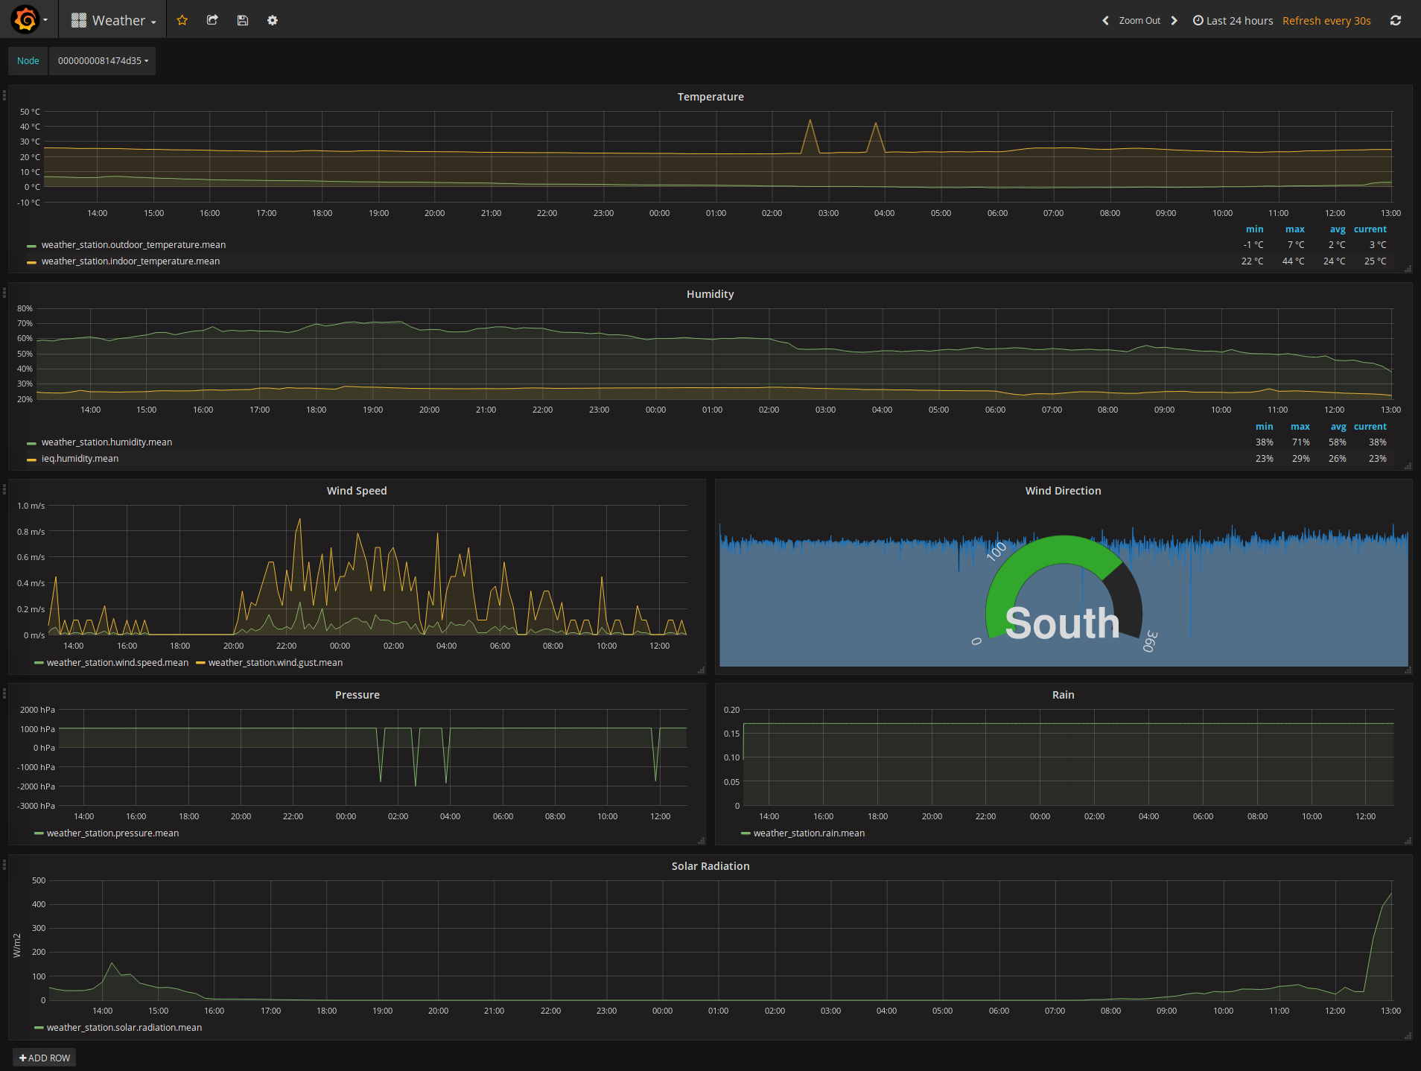This screenshot has height=1071, width=1421.
Task: Click the 44 °C indoor max value
Action: pos(1293,261)
